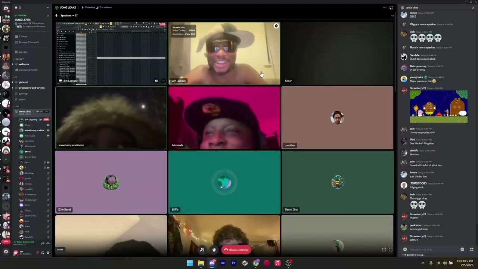Screen dimensions: 478x269
Task: Click youngreebs username in chat
Action: (416, 77)
